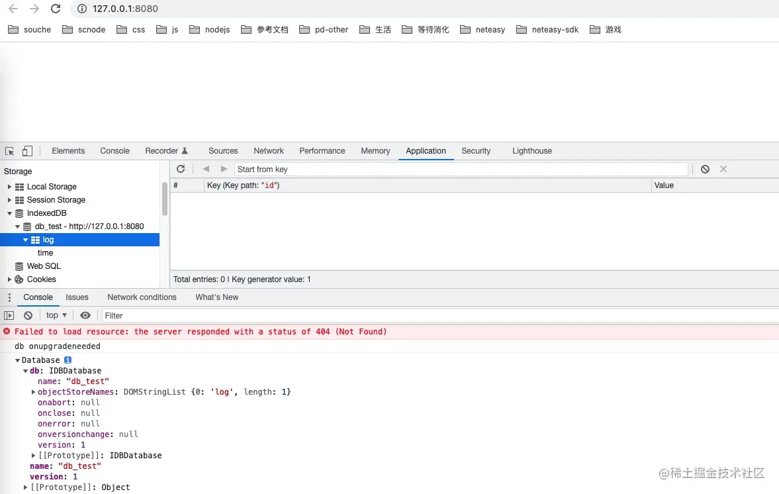Viewport: 779px width, 494px height.
Task: Open the 生活 bookmark folder
Action: pos(375,30)
